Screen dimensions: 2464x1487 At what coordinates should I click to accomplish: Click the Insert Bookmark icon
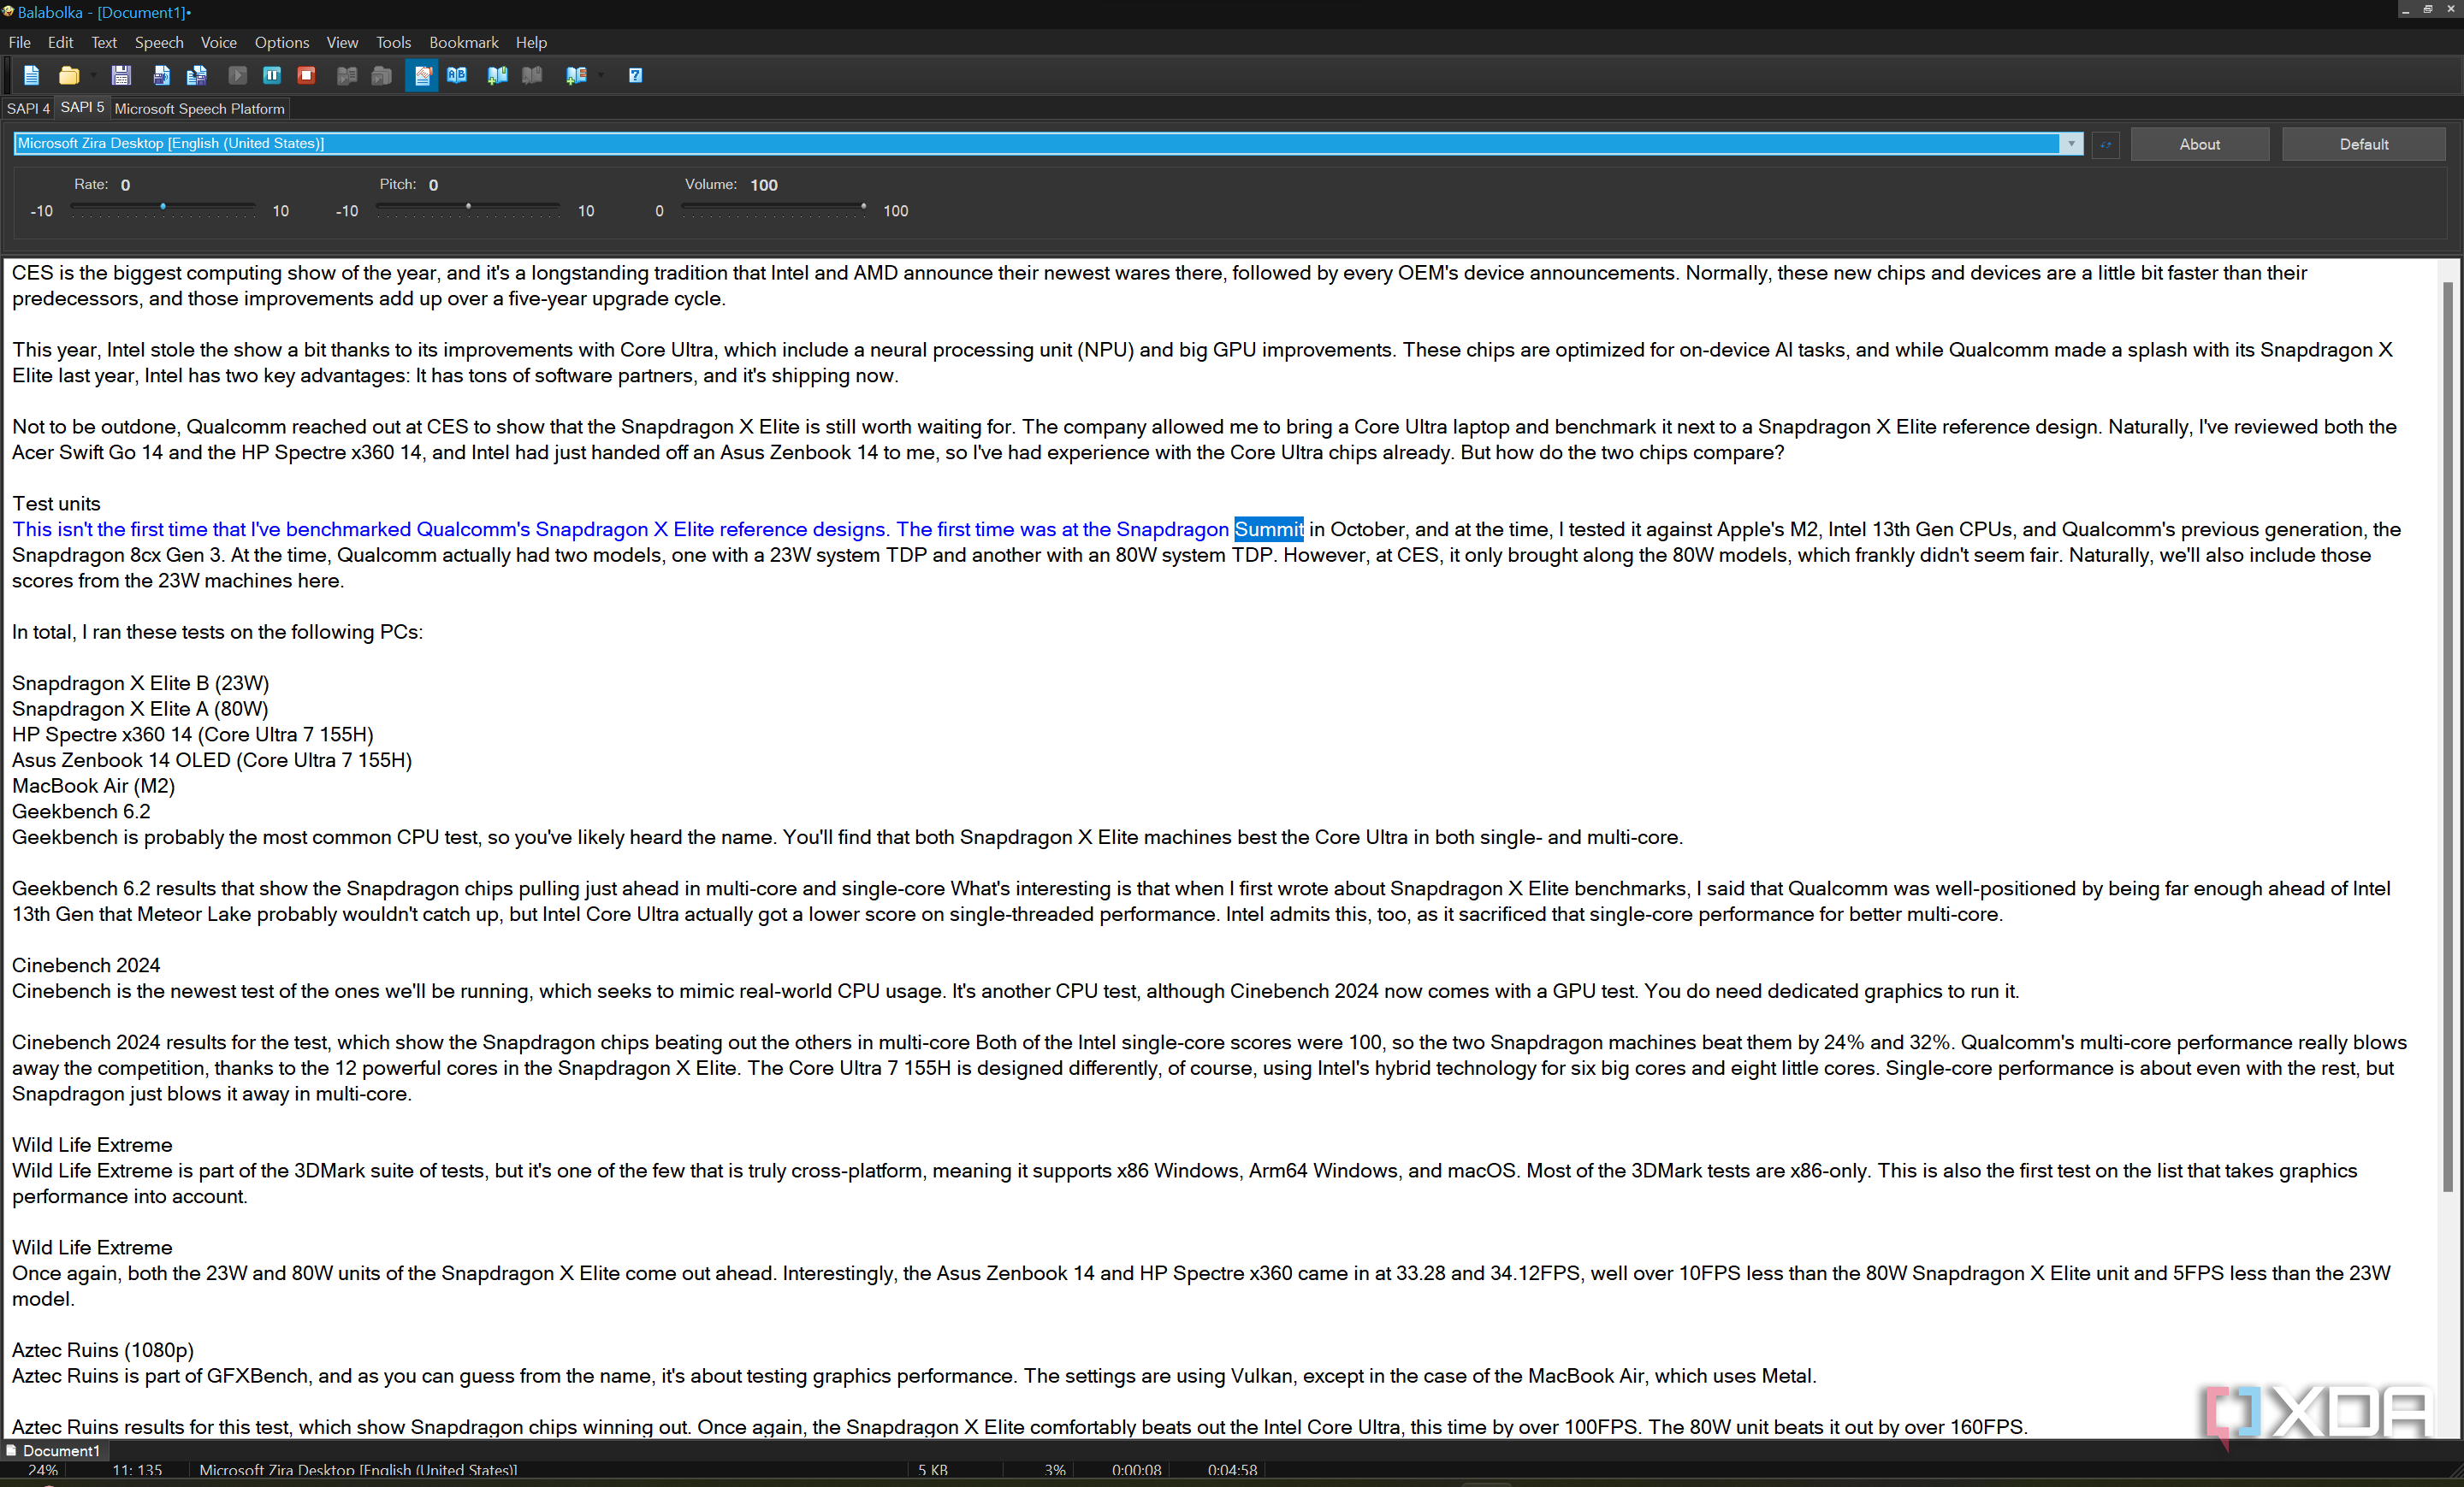pos(497,75)
